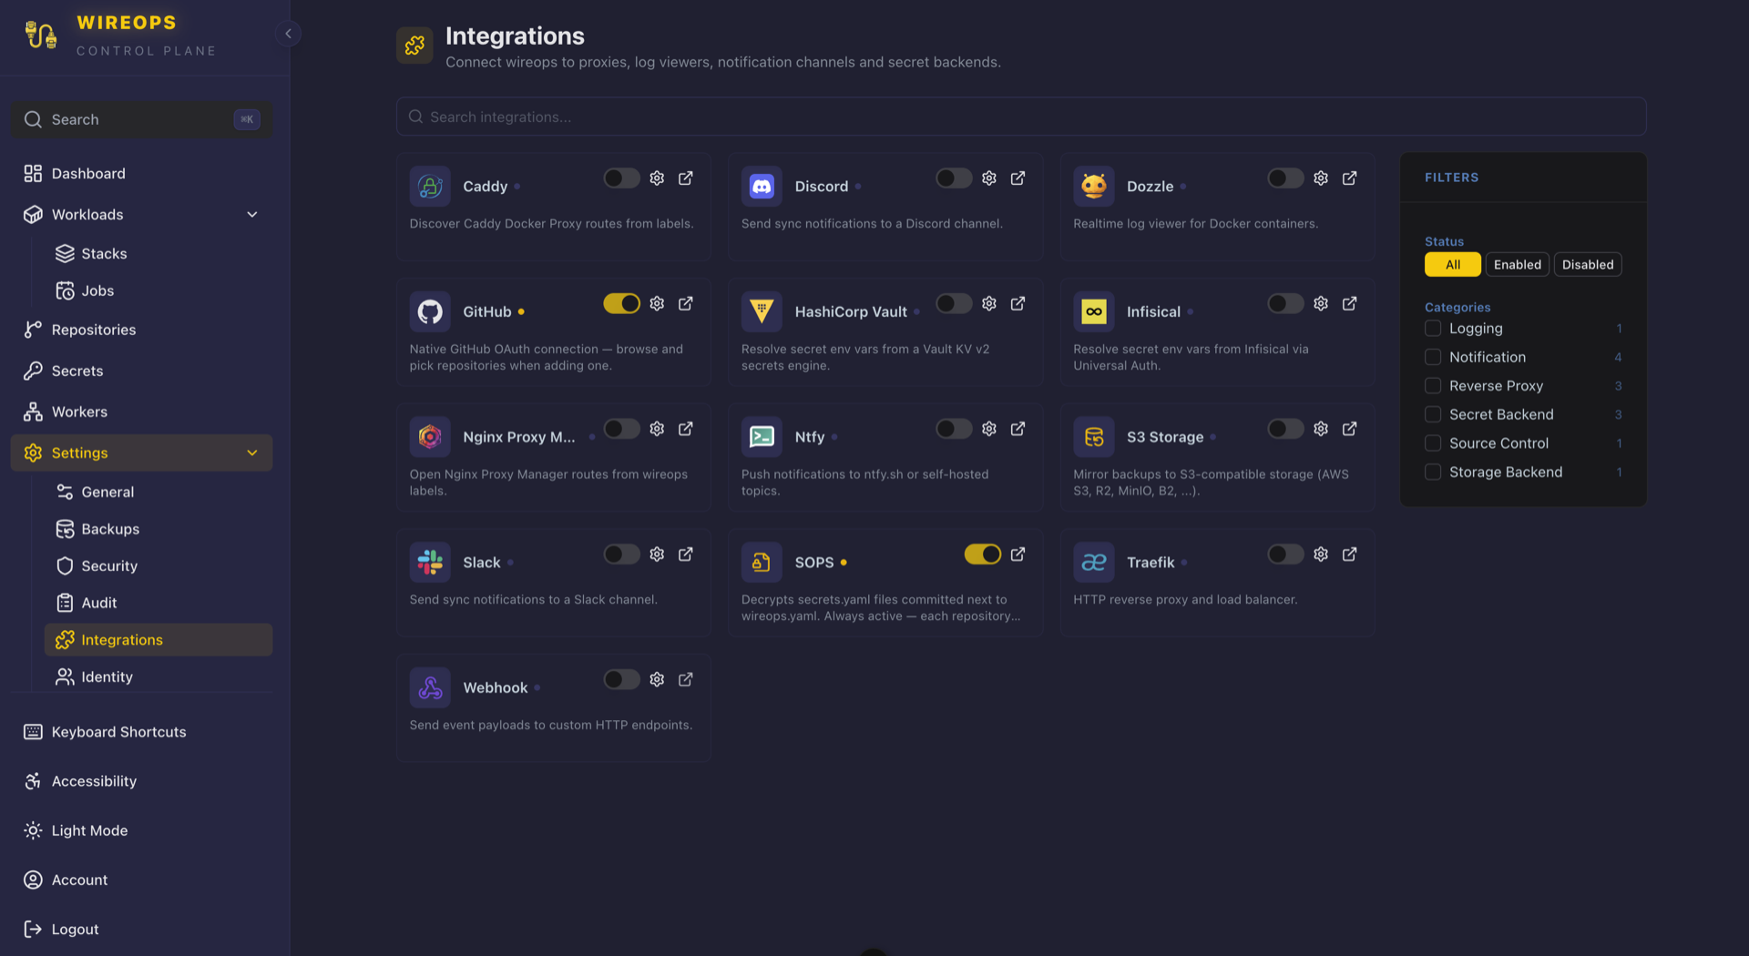The width and height of the screenshot is (1749, 956).
Task: Open Dozzle settings gear icon
Action: click(x=1321, y=178)
